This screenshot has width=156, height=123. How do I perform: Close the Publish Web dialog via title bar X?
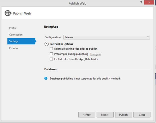(149, 3)
